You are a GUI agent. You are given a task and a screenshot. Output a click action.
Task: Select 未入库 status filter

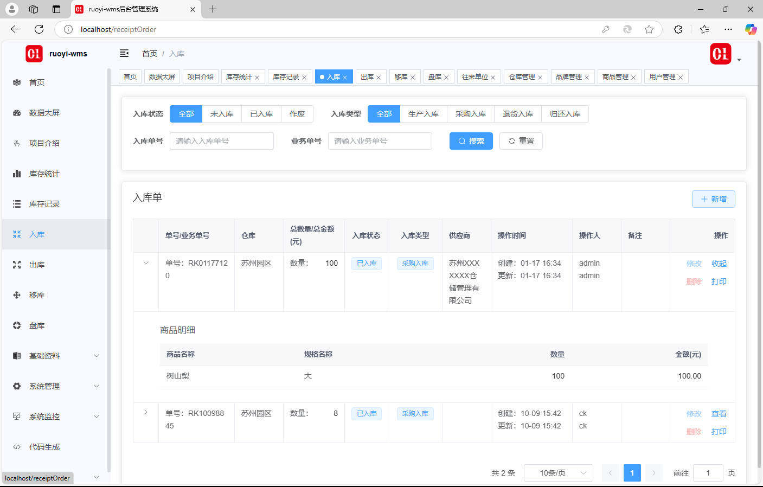click(221, 114)
